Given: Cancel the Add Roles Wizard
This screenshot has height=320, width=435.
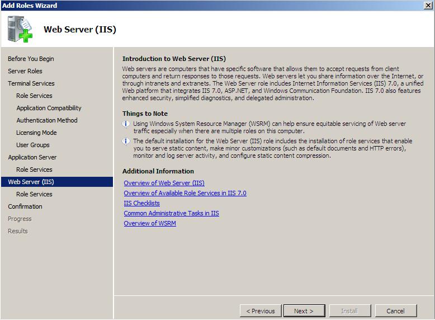Looking at the screenshot, I should (x=396, y=311).
